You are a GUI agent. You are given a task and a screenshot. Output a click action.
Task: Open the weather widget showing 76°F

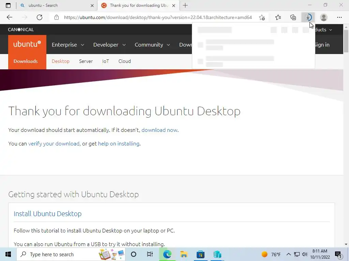[x=271, y=254]
